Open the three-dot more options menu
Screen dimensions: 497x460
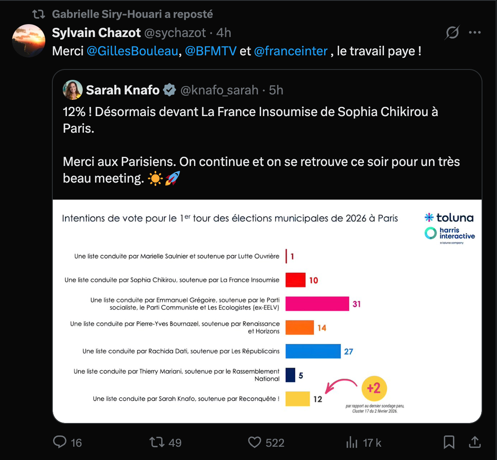point(475,32)
